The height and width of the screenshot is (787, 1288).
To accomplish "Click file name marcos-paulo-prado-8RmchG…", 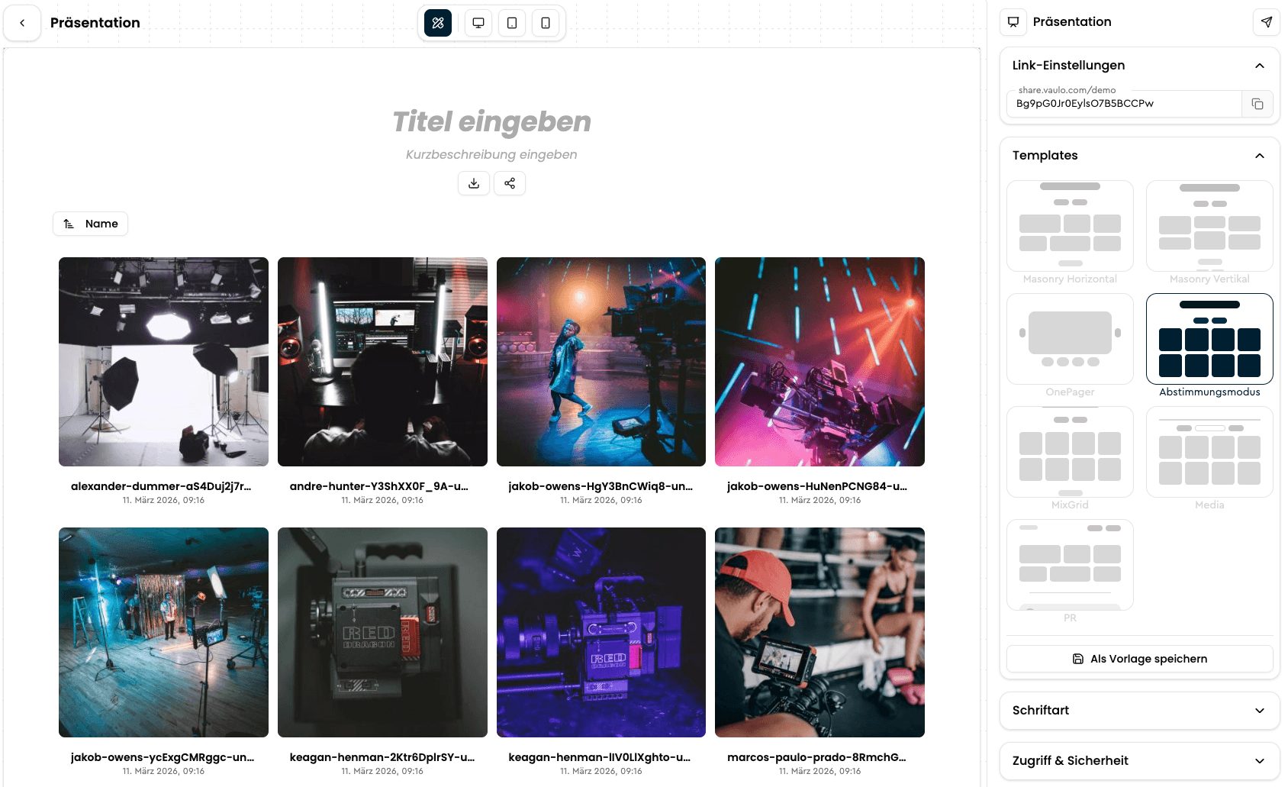I will point(816,757).
